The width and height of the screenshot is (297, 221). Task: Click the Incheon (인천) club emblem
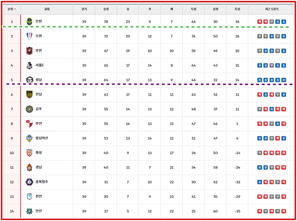click(30, 21)
